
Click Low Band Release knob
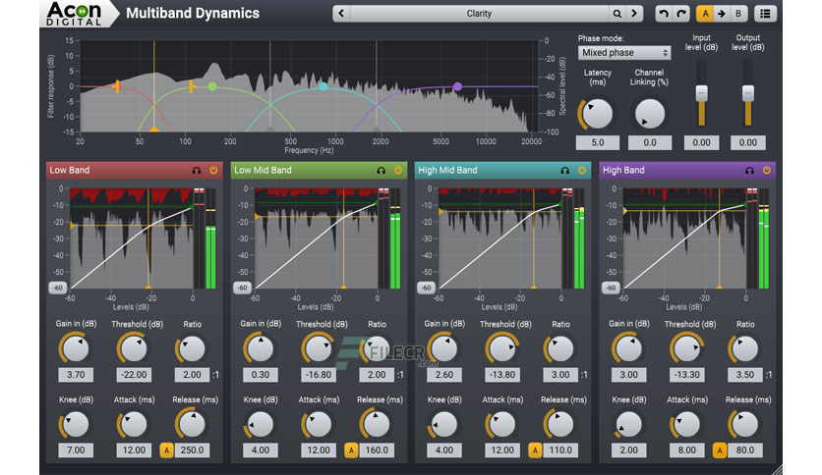[192, 424]
